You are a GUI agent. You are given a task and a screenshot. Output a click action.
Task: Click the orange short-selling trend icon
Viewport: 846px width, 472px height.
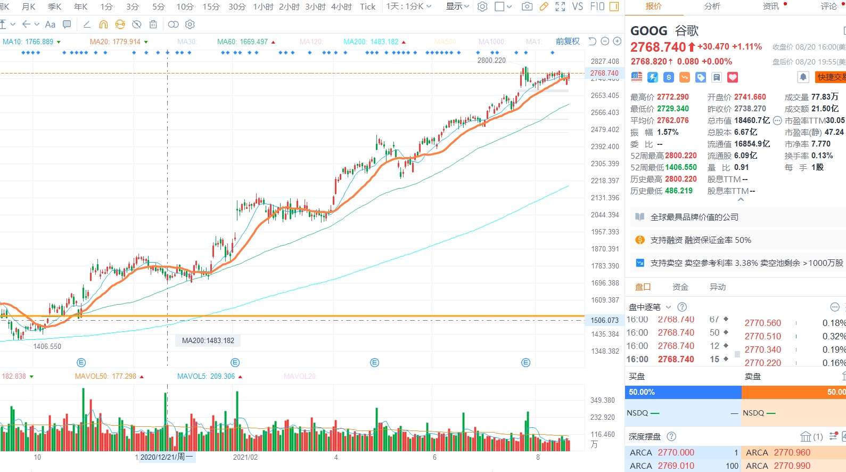click(x=685, y=77)
